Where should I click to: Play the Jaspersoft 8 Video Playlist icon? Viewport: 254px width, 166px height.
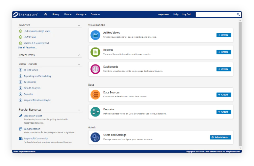pyautogui.click(x=20, y=100)
